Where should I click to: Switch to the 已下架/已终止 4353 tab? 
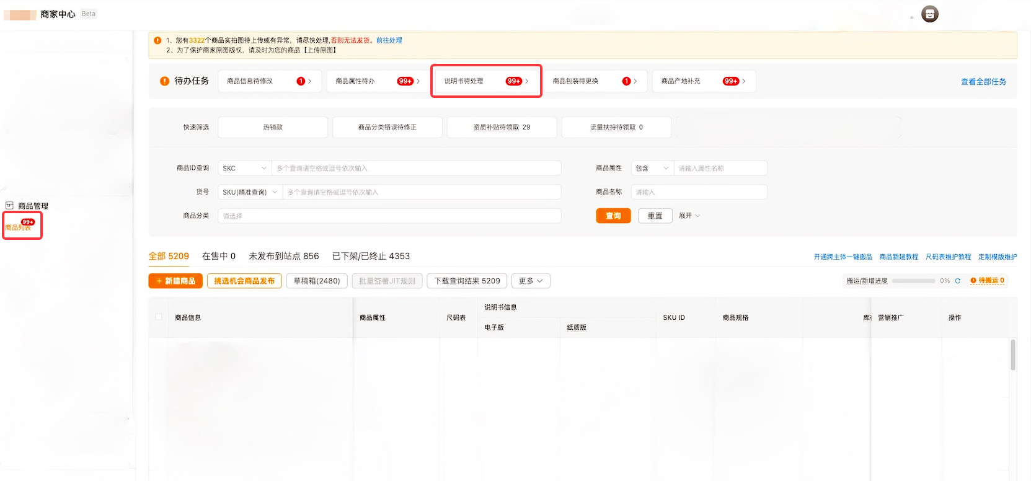click(371, 256)
